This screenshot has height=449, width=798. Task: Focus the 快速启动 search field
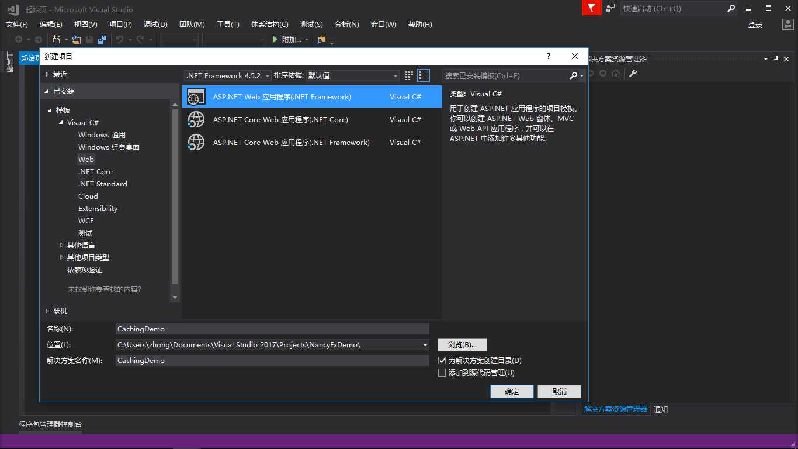673,9
